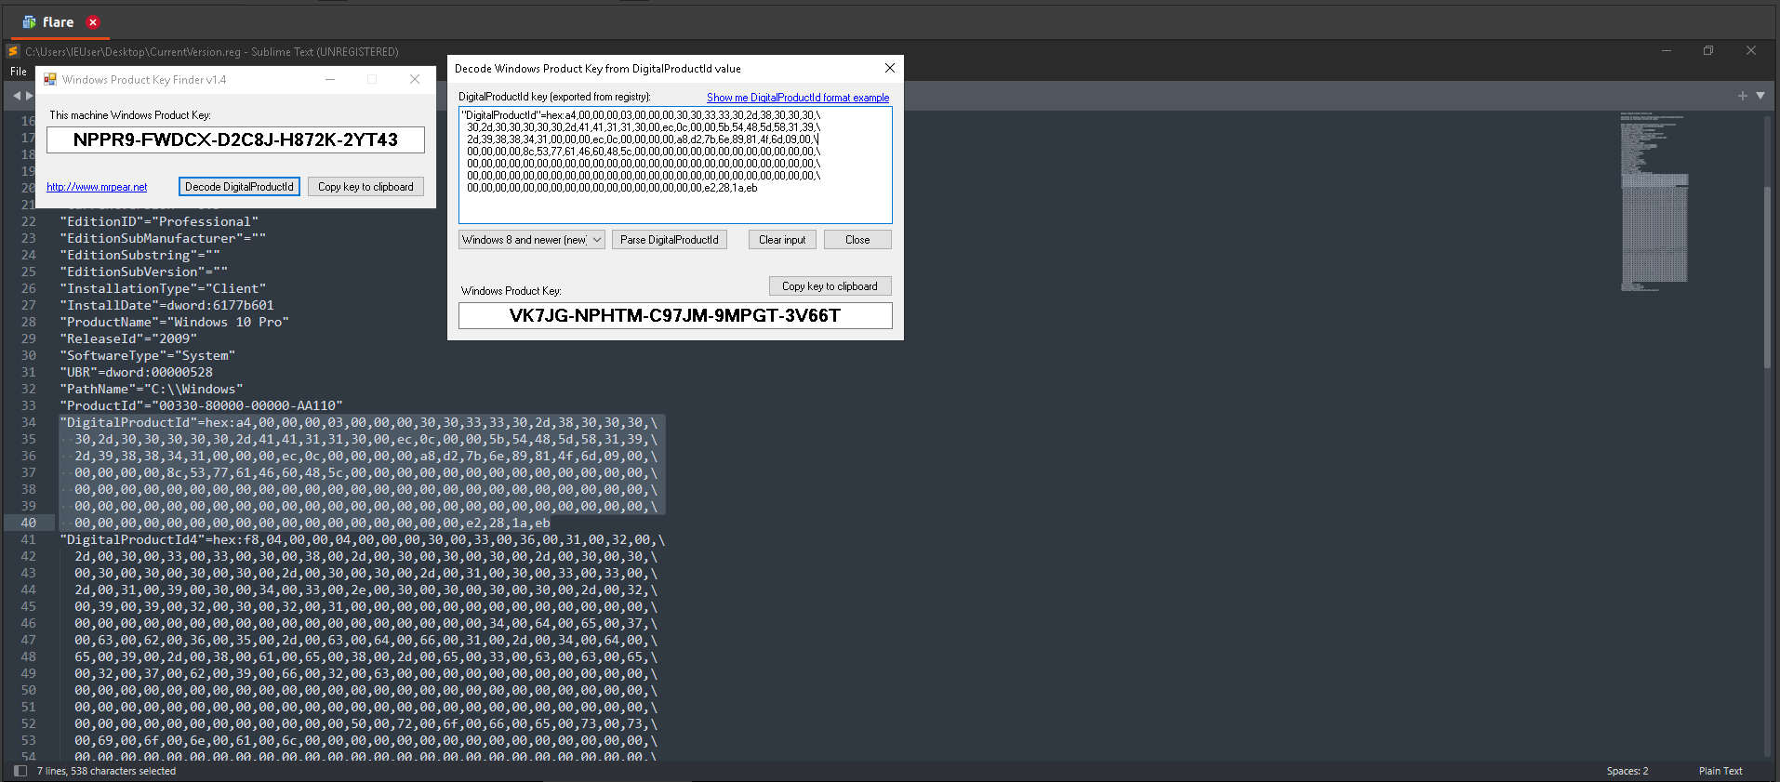
Task: Click the "InstallationType"="Client" line
Action: [x=163, y=288]
